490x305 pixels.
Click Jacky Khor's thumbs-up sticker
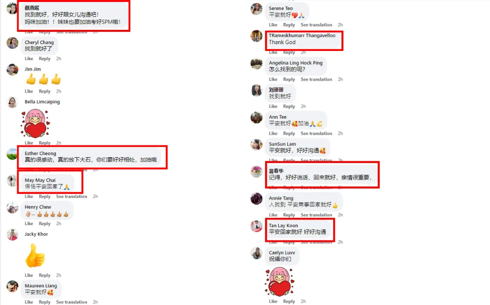[35, 256]
